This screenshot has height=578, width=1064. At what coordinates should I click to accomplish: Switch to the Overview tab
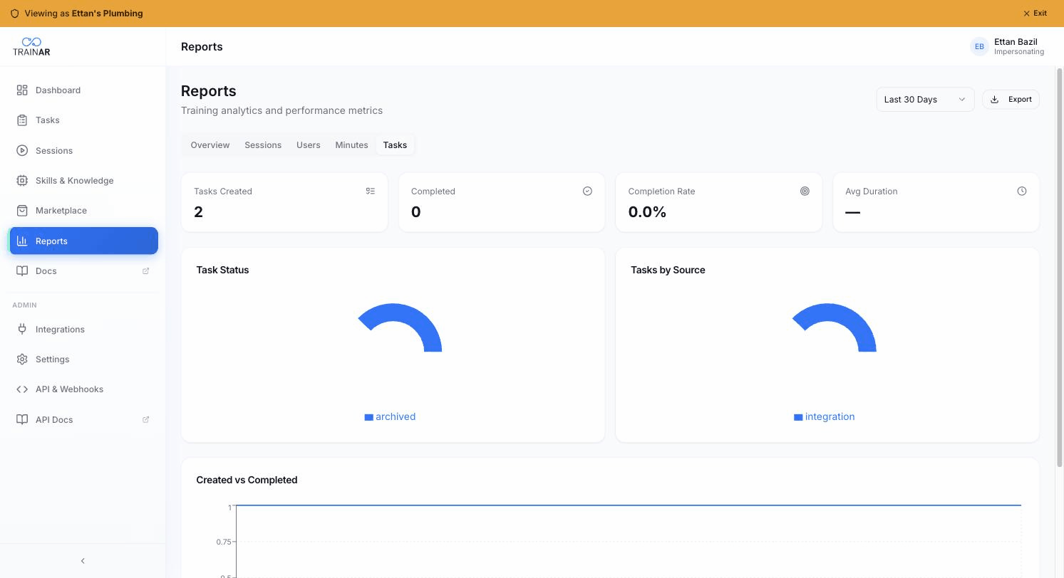(210, 145)
